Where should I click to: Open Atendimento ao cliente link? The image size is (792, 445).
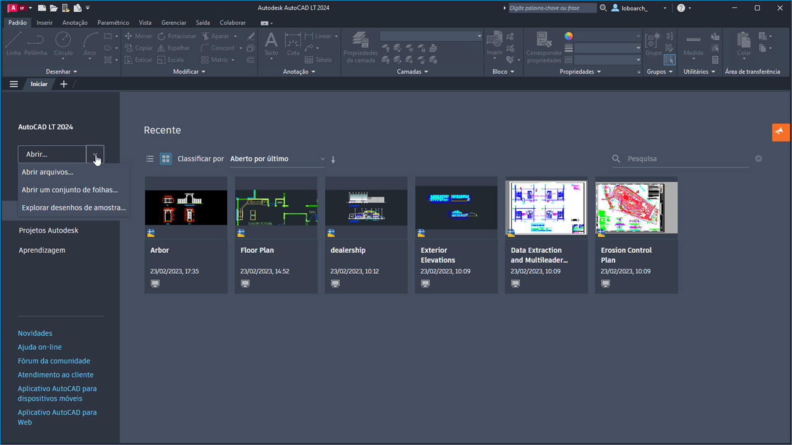[x=56, y=375]
